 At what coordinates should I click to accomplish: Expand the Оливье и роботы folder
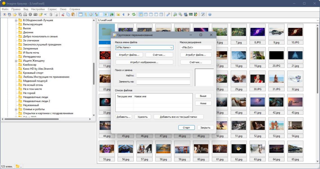click(x=16, y=109)
